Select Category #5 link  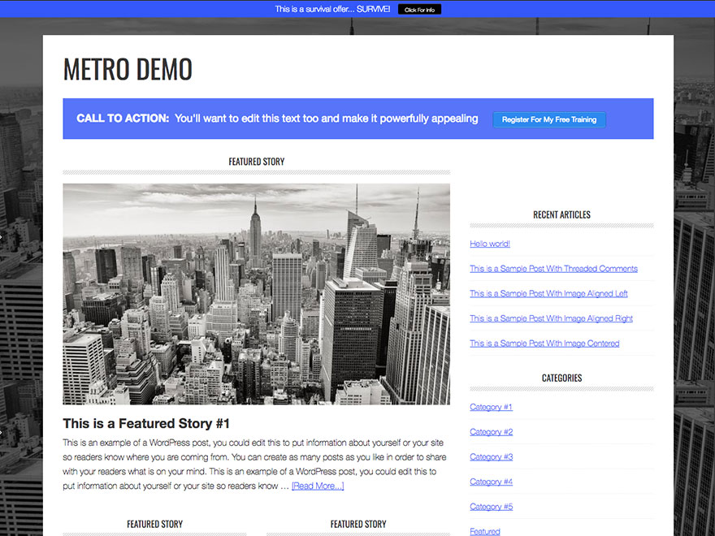pyautogui.click(x=491, y=507)
